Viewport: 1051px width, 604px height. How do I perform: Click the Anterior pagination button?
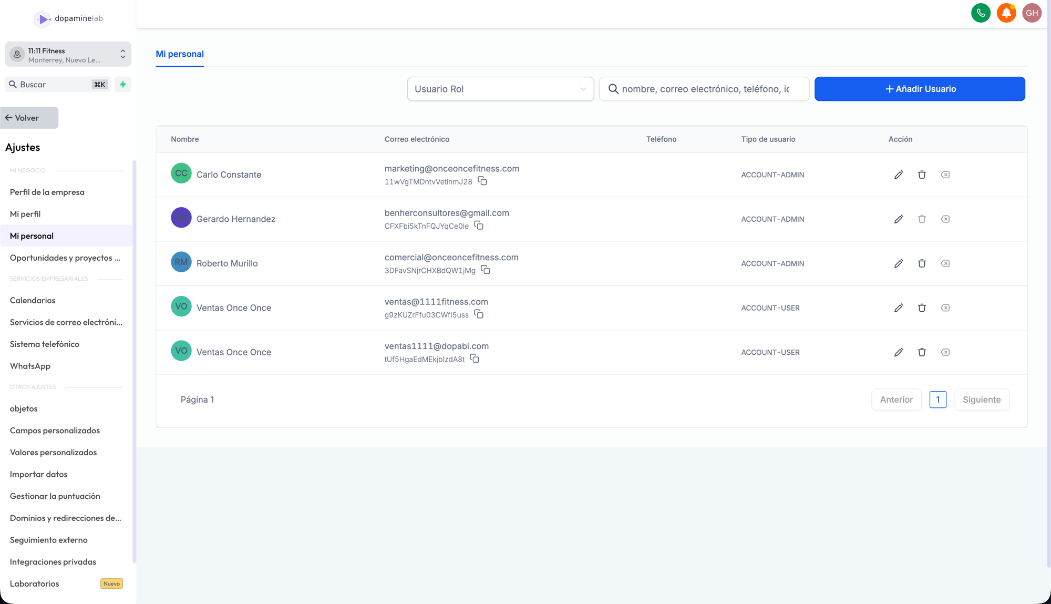(896, 400)
